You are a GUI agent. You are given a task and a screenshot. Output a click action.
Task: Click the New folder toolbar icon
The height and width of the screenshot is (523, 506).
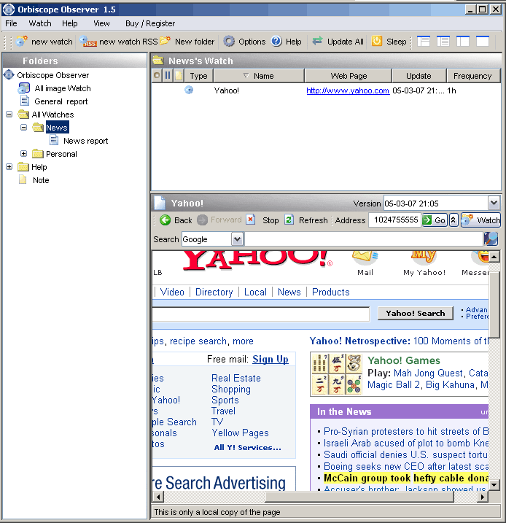[166, 41]
